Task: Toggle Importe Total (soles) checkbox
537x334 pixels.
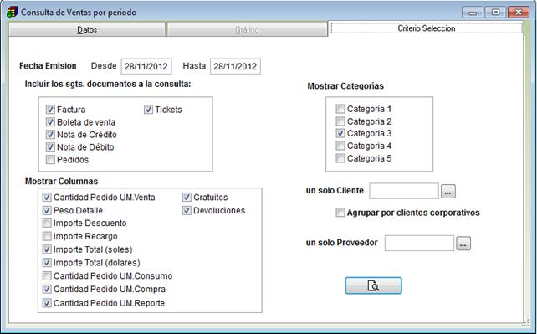Action: click(47, 249)
